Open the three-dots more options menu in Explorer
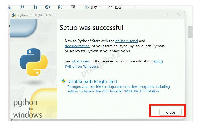 click(136, 7)
